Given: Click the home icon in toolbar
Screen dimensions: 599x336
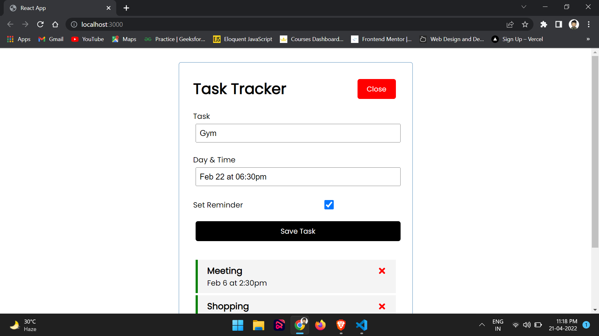Looking at the screenshot, I should pos(55,24).
